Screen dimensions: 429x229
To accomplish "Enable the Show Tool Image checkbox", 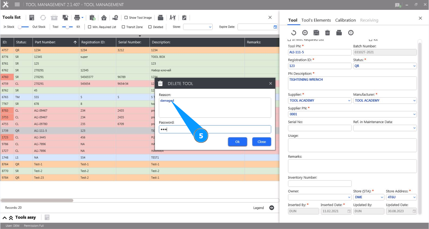I will pos(126,18).
